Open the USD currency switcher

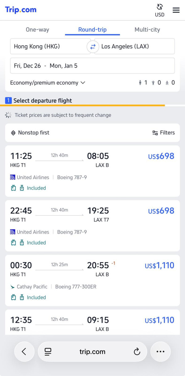click(160, 10)
